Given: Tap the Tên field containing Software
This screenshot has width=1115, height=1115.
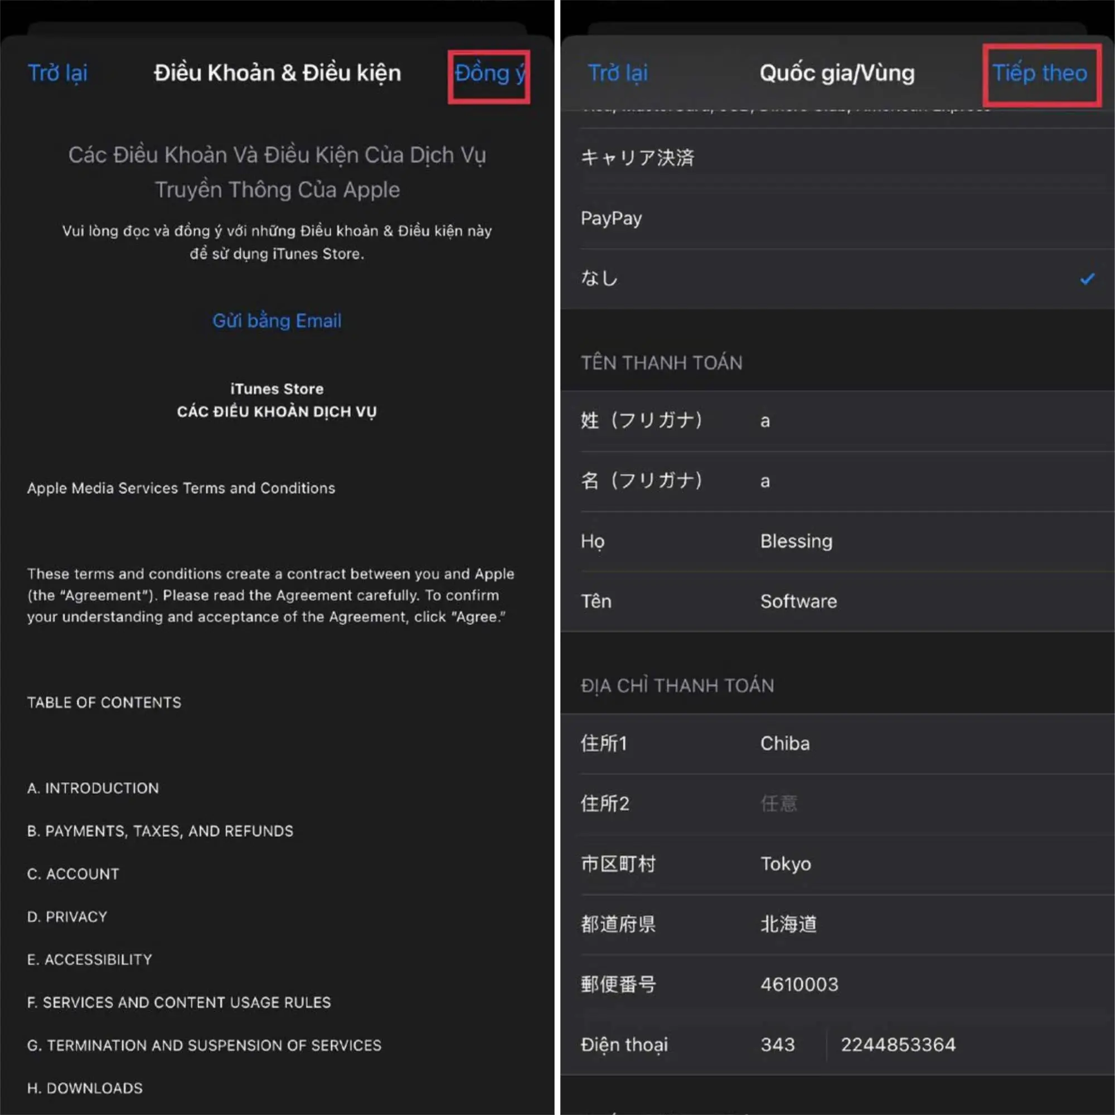Looking at the screenshot, I should click(799, 602).
